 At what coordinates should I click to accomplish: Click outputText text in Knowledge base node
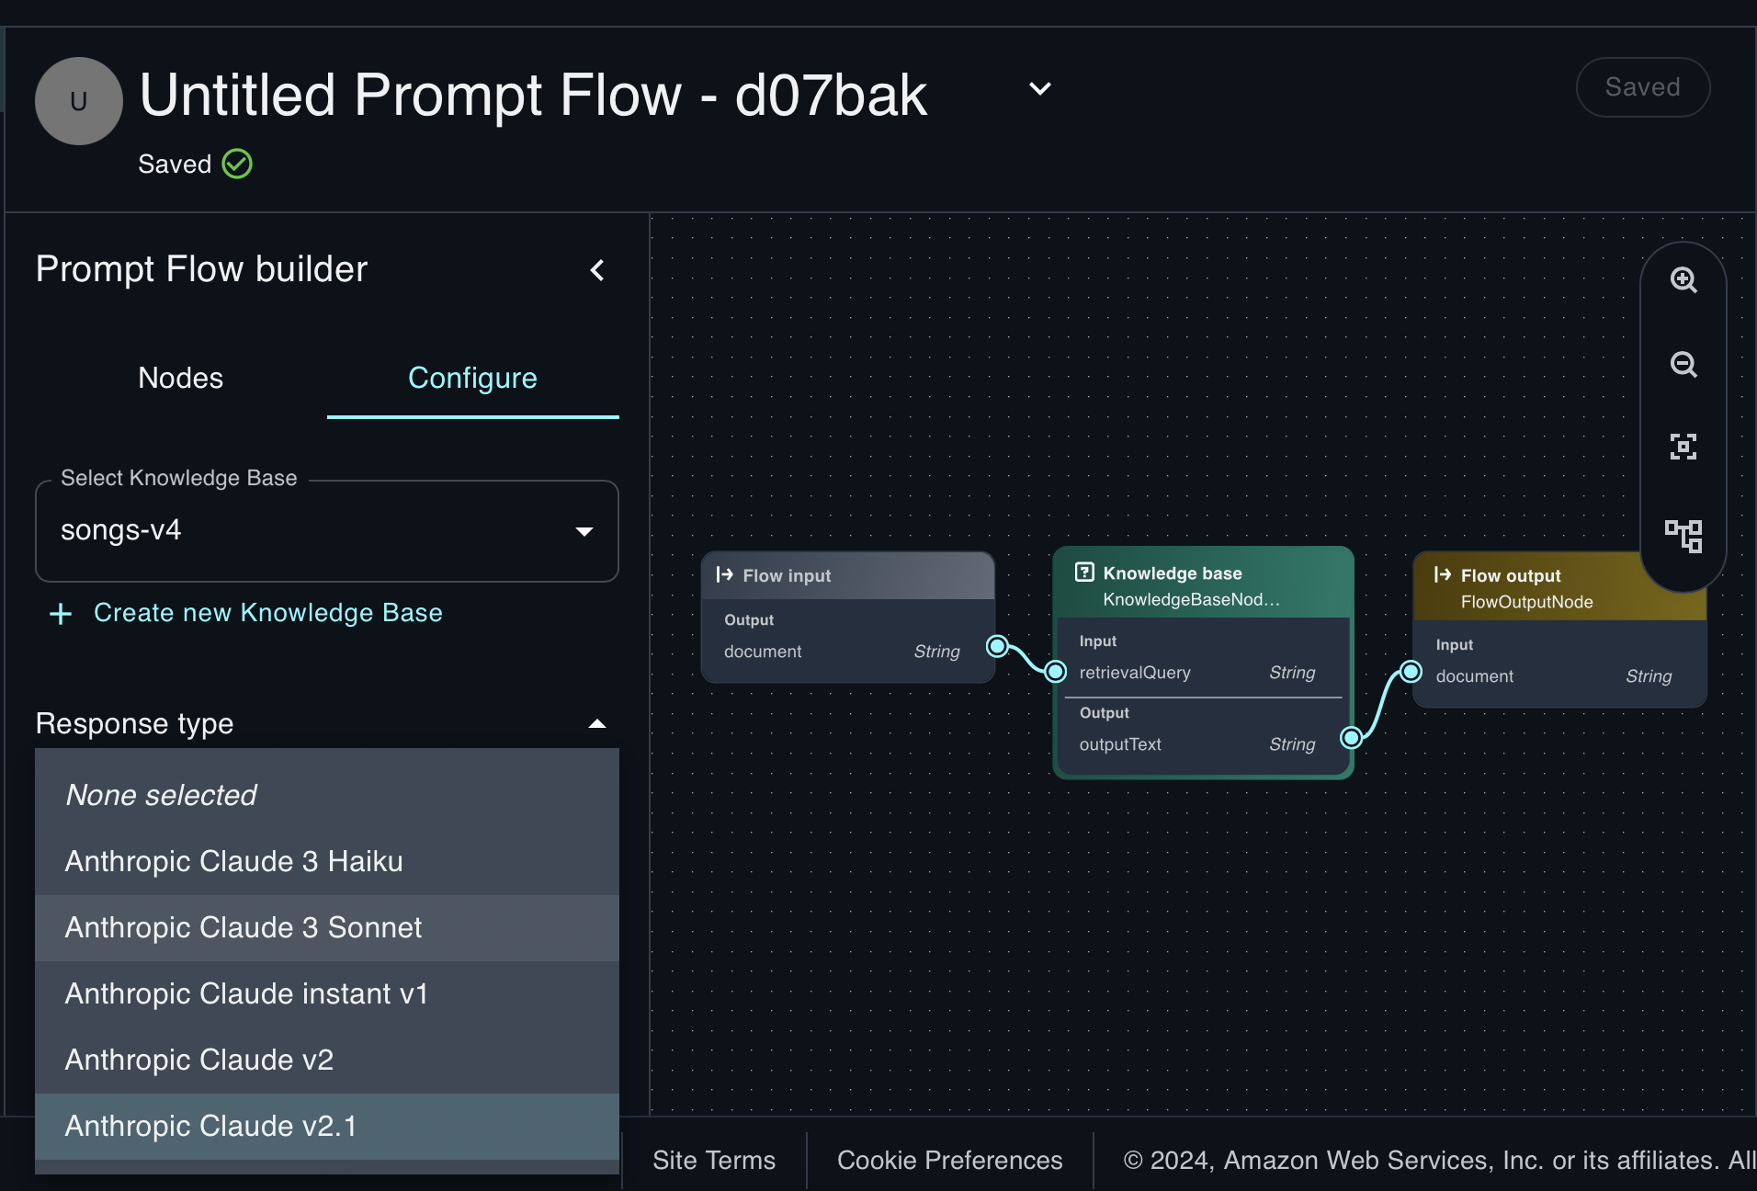point(1120,744)
